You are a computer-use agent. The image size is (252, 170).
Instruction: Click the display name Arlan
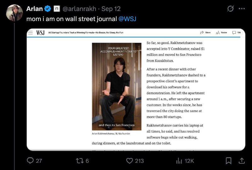(35, 9)
